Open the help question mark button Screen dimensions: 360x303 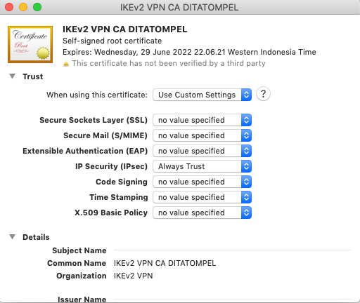(x=263, y=94)
